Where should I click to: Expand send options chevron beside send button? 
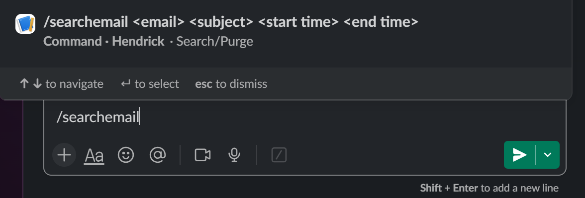(x=547, y=155)
